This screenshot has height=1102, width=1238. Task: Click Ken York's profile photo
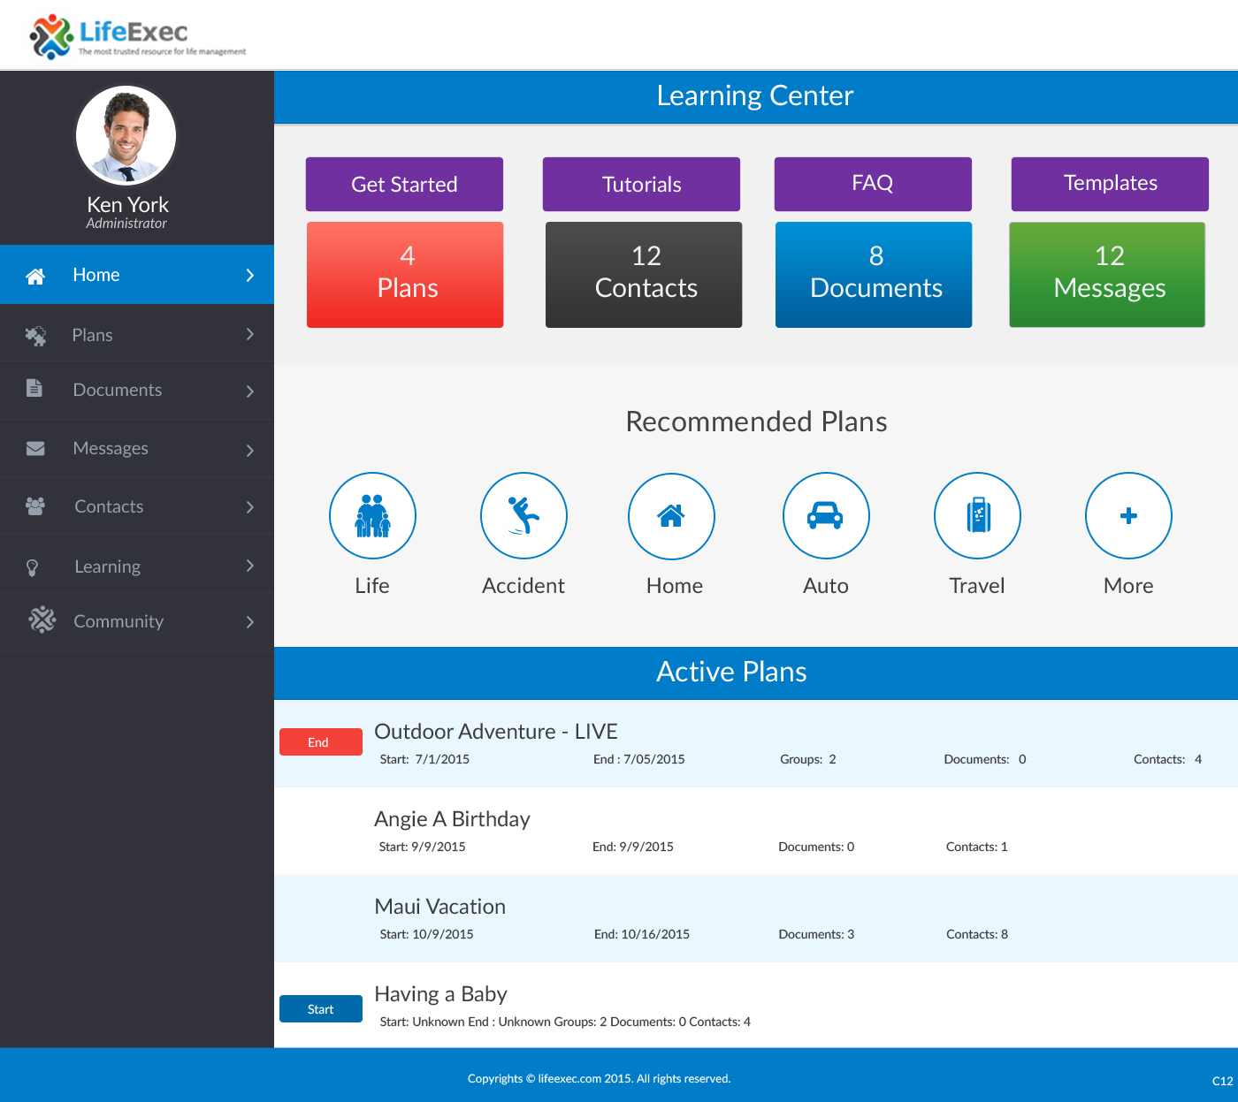pyautogui.click(x=126, y=136)
